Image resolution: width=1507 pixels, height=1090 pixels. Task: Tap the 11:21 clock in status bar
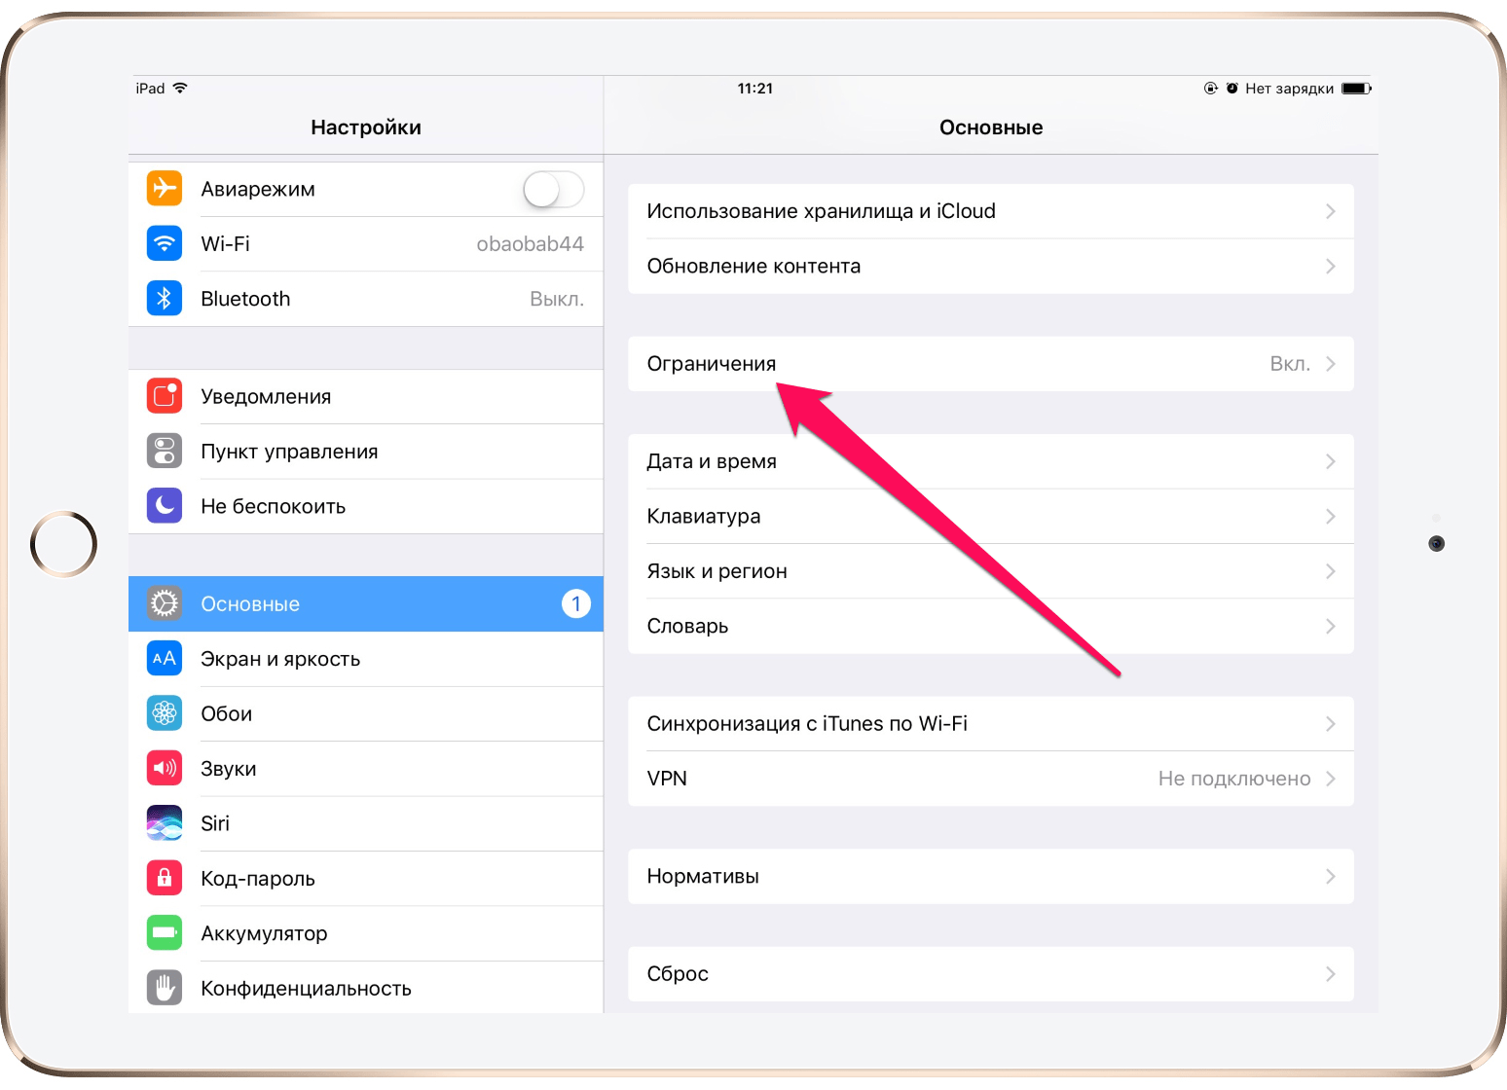point(755,89)
